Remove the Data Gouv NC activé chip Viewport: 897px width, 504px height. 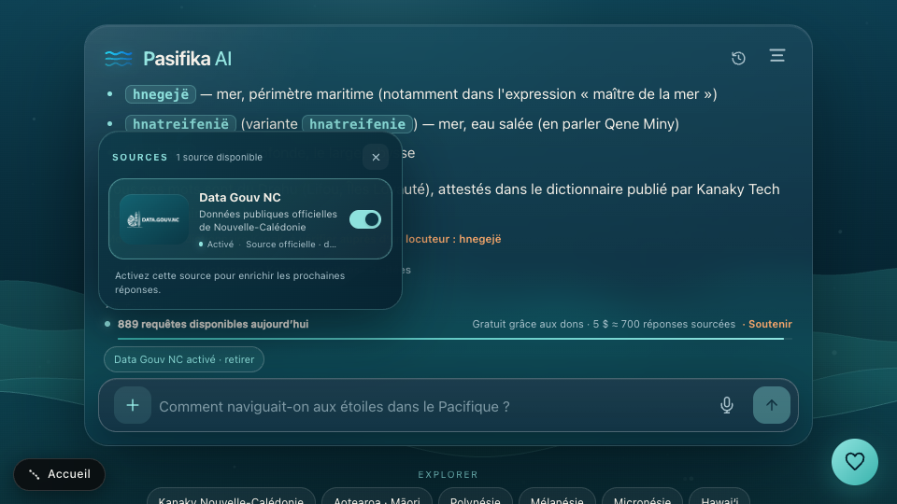tap(184, 359)
